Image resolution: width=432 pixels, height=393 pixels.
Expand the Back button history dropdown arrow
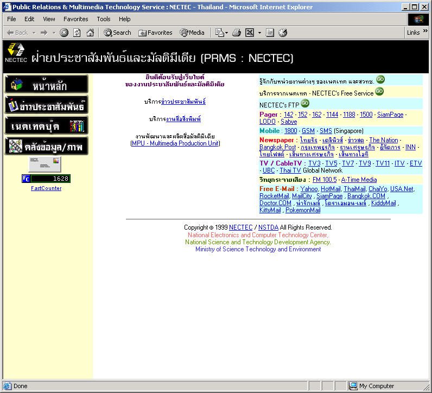[x=34, y=33]
